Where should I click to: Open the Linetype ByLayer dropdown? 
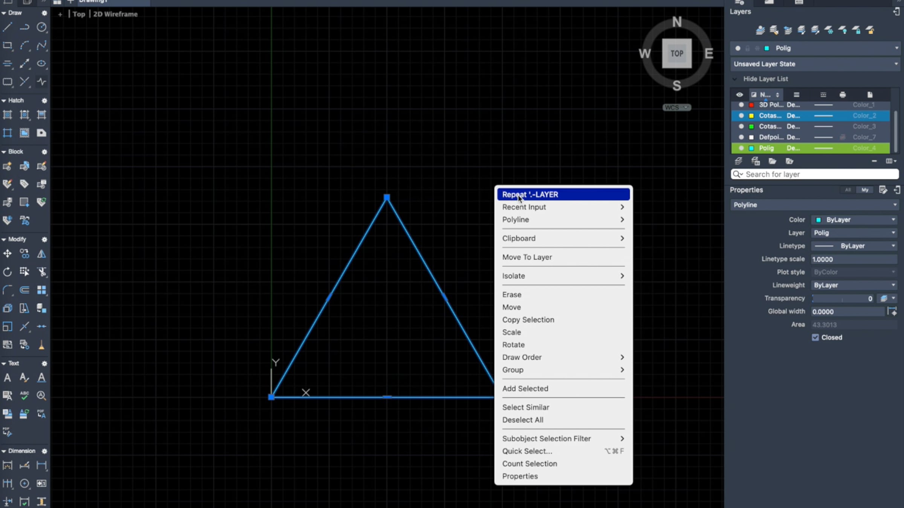click(854, 246)
